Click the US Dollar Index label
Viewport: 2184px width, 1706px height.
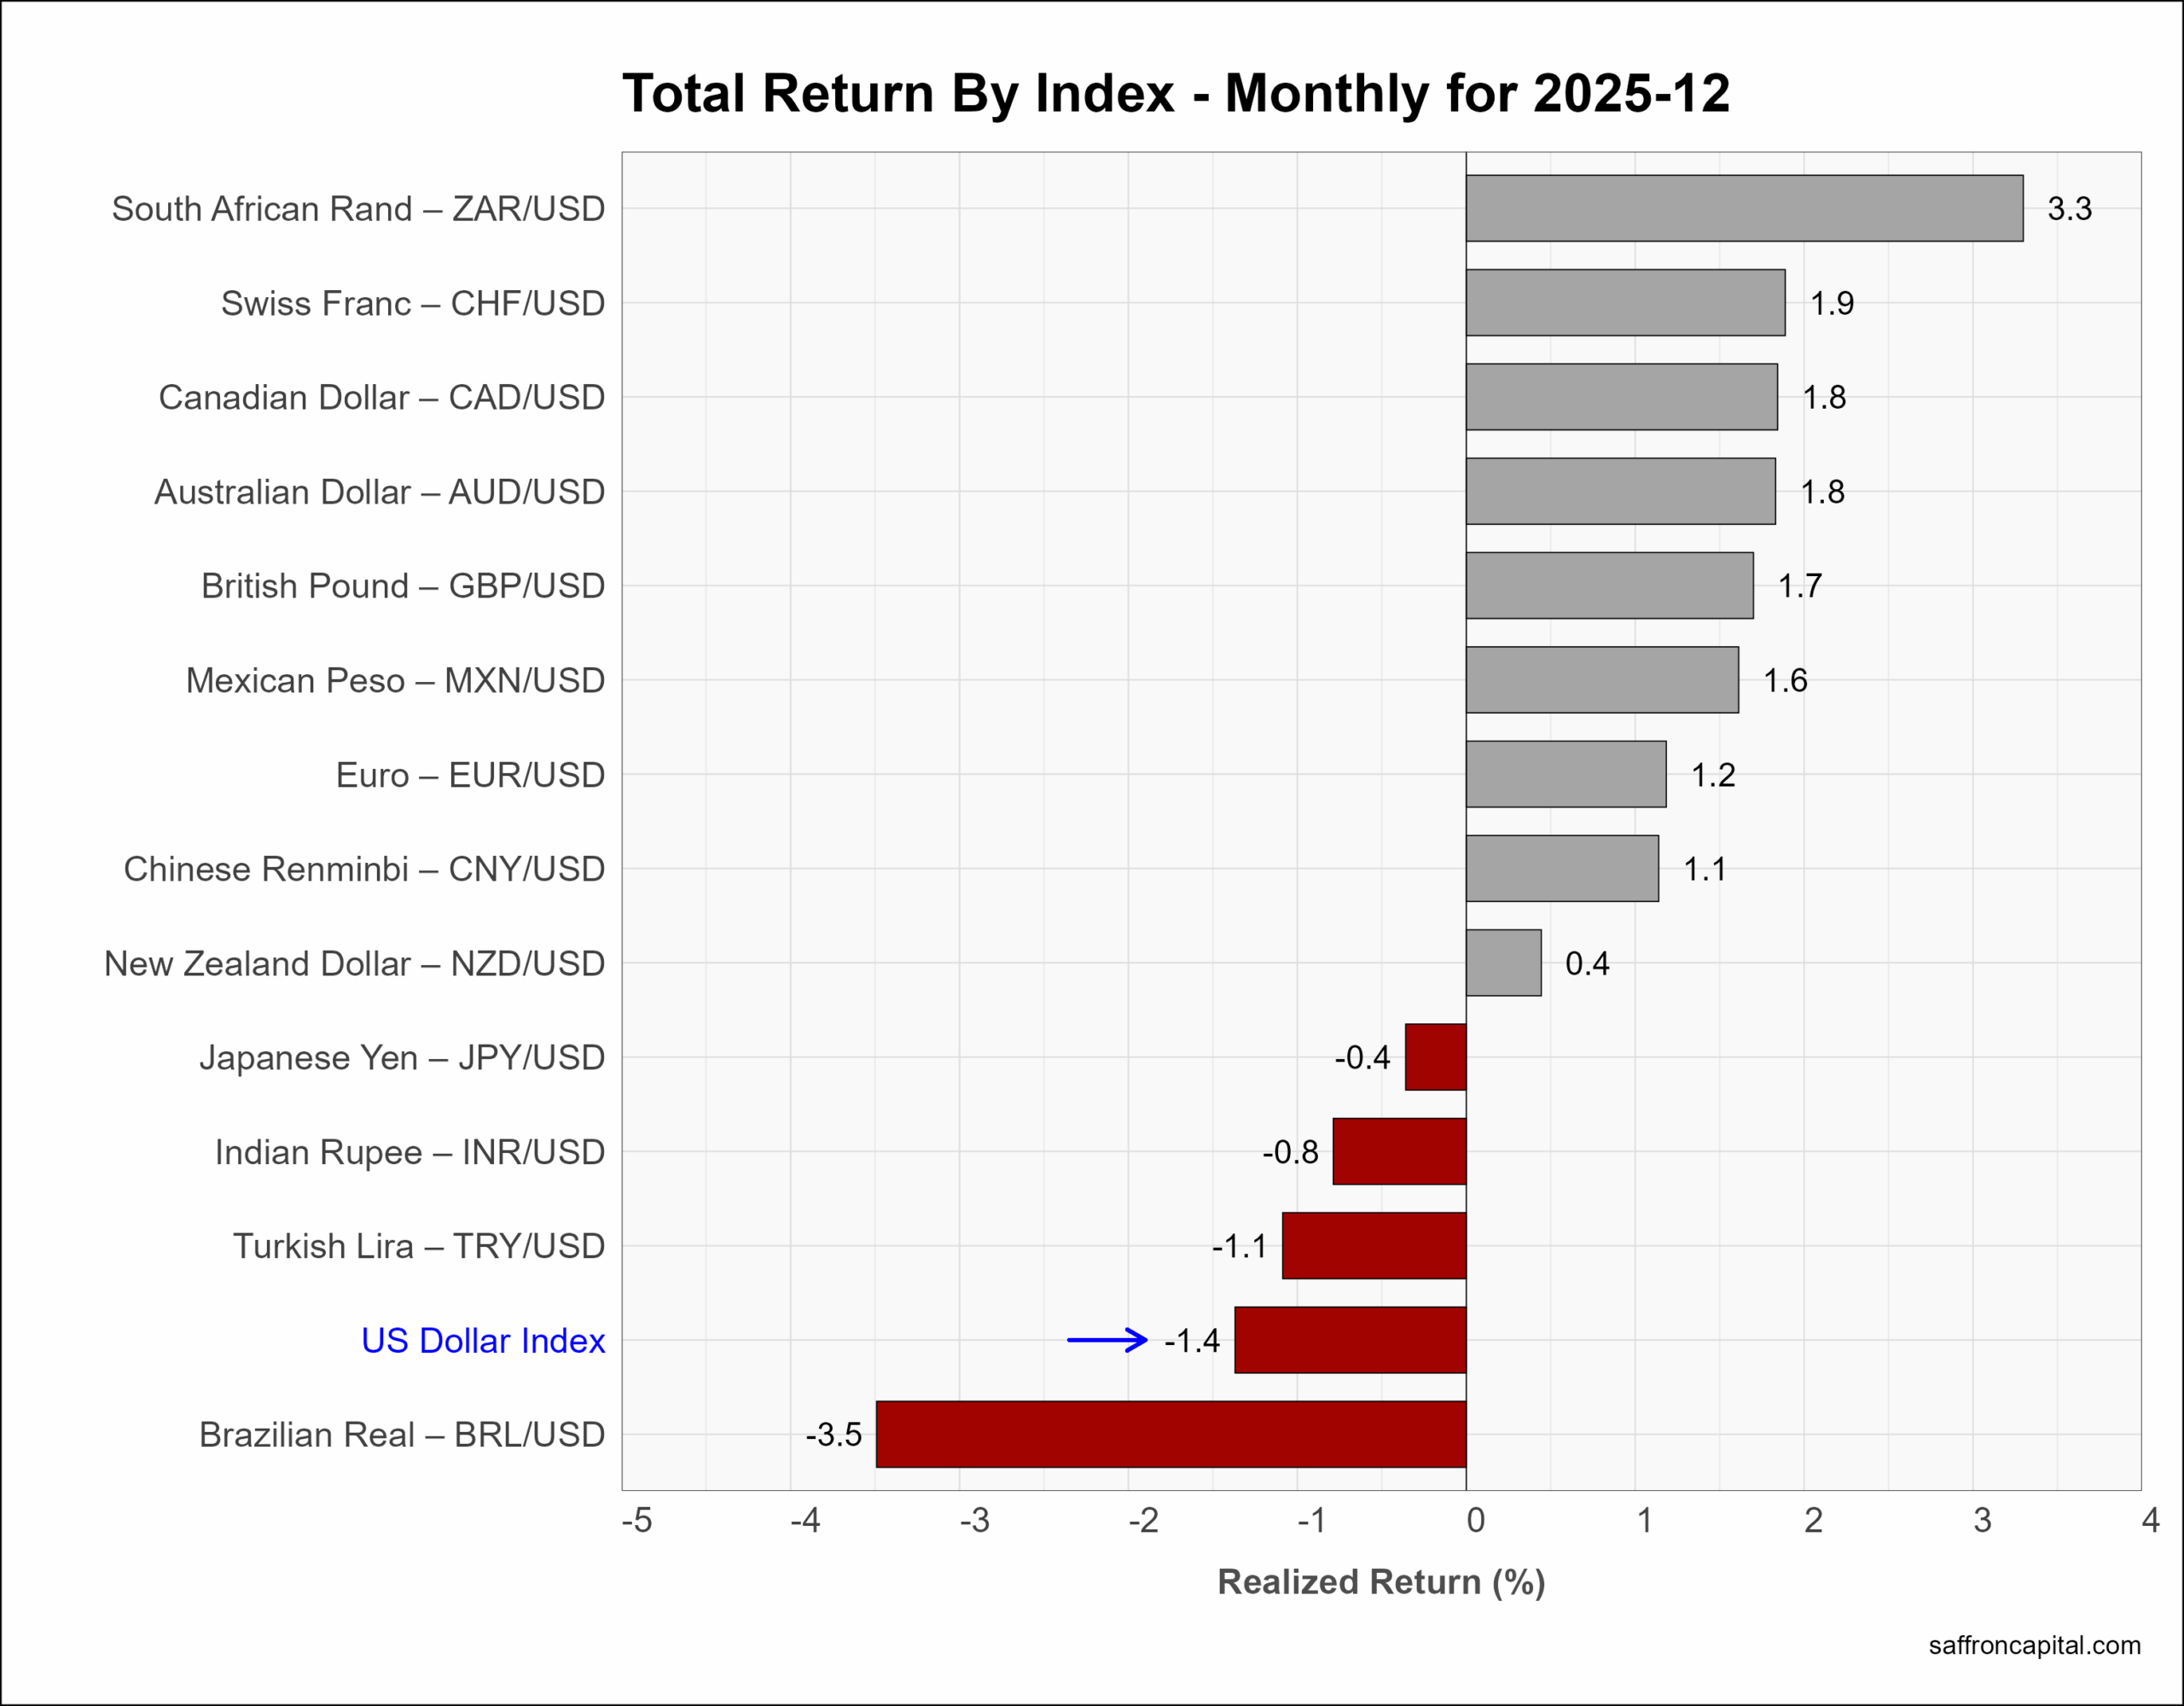point(483,1341)
